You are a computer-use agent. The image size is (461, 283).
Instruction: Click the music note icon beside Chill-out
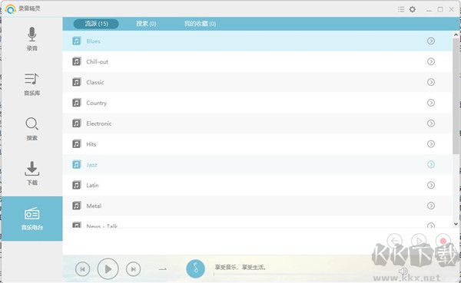point(76,61)
